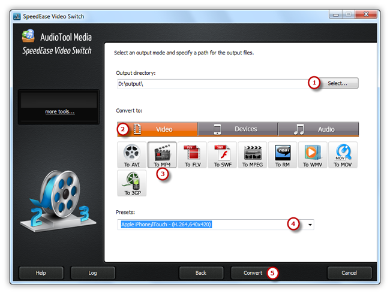
Task: Select the To MOV QuickTime icon
Action: tap(343, 155)
